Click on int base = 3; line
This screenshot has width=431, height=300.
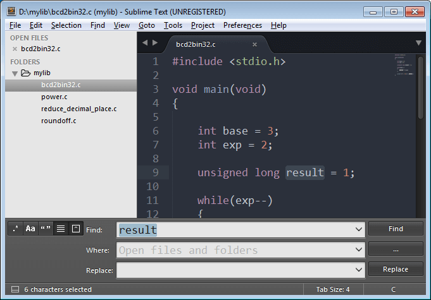coord(238,131)
